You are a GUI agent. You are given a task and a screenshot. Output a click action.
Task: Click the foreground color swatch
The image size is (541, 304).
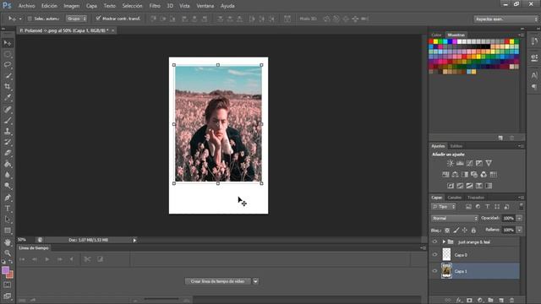6,270
